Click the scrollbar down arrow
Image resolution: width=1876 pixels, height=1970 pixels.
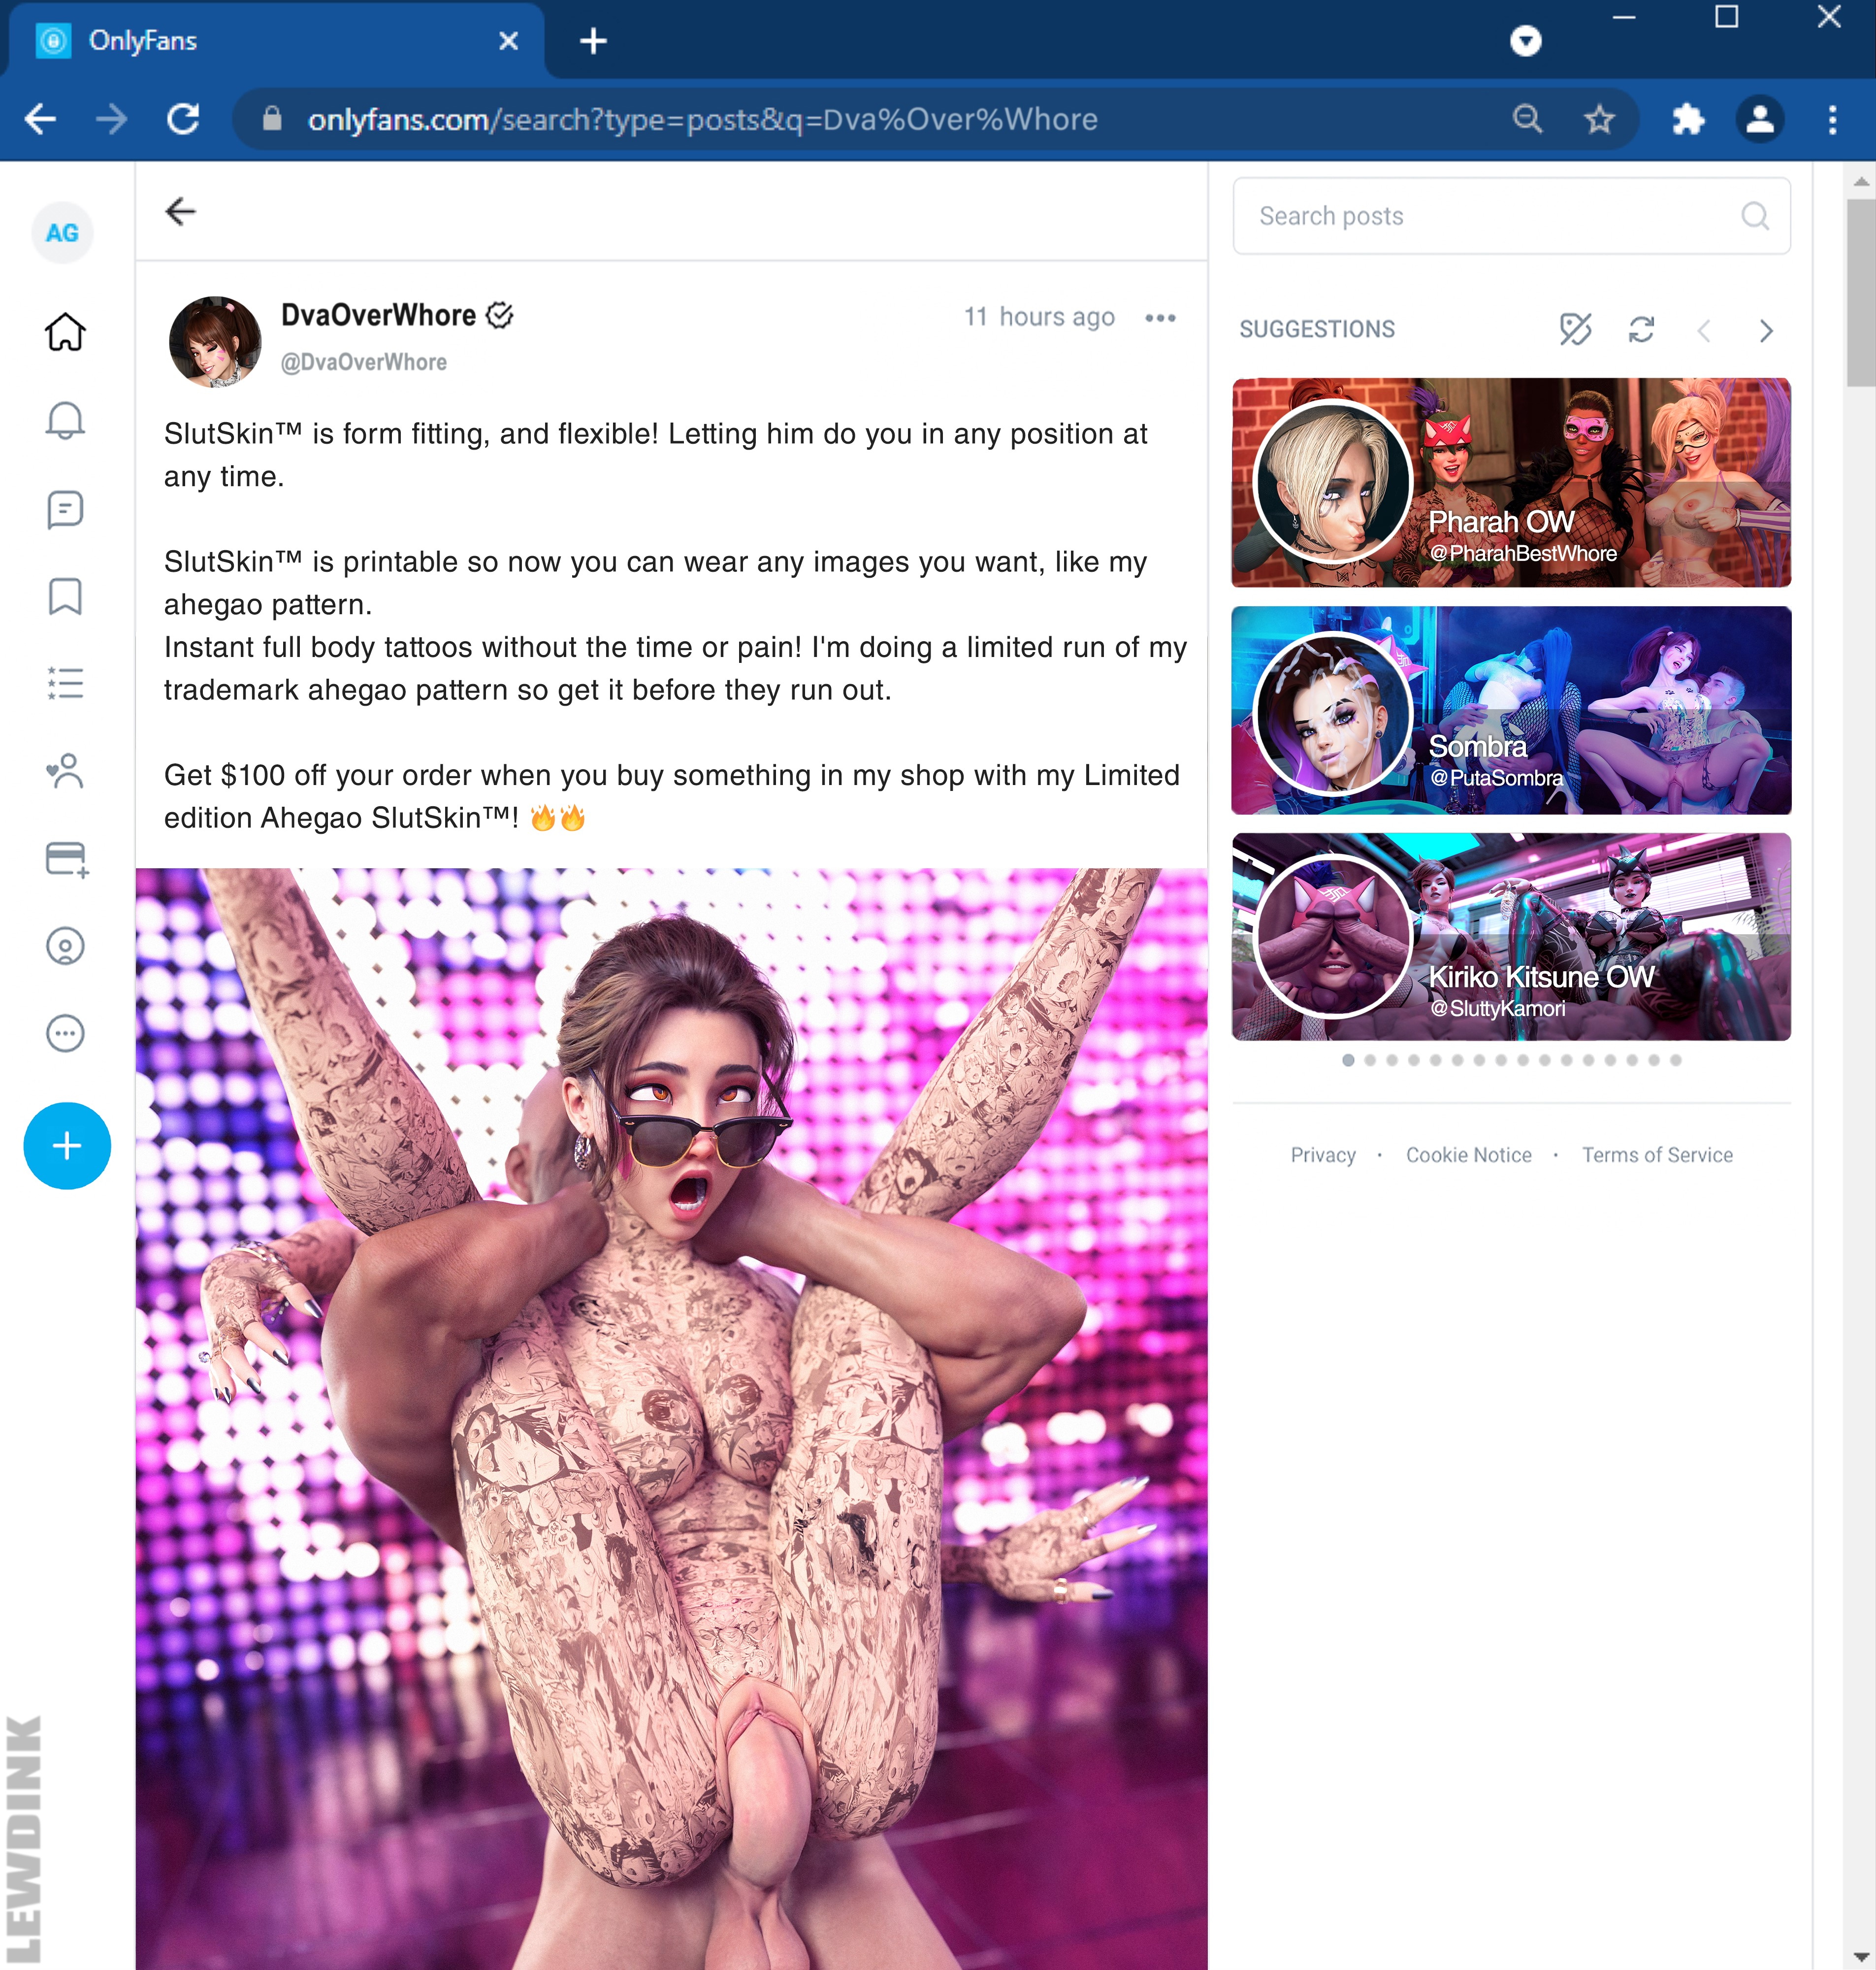(1860, 1956)
